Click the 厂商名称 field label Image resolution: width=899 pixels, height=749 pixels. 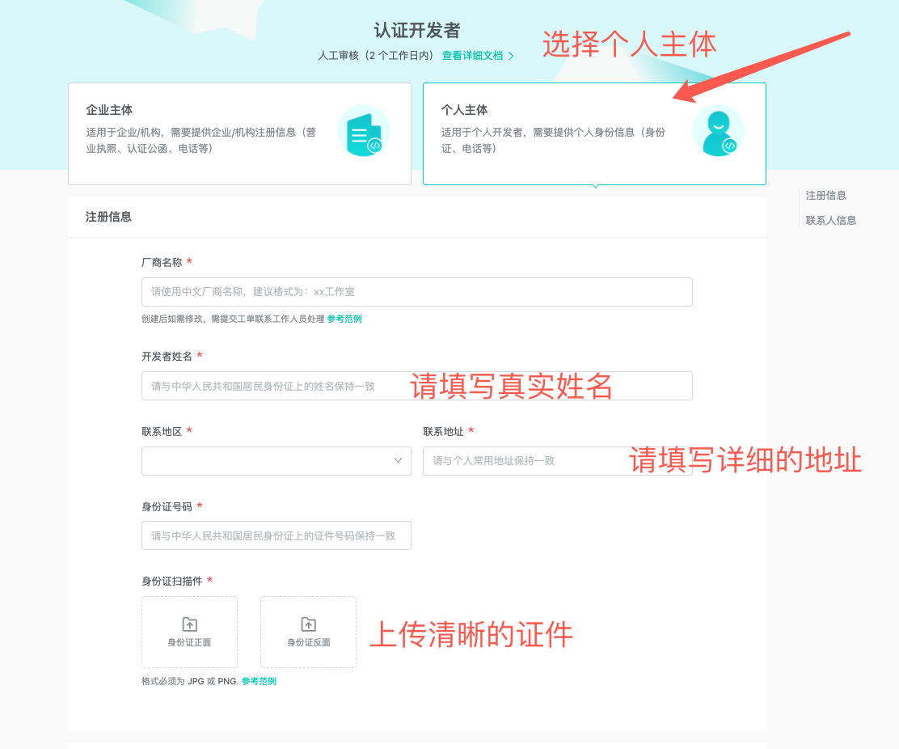[162, 263]
